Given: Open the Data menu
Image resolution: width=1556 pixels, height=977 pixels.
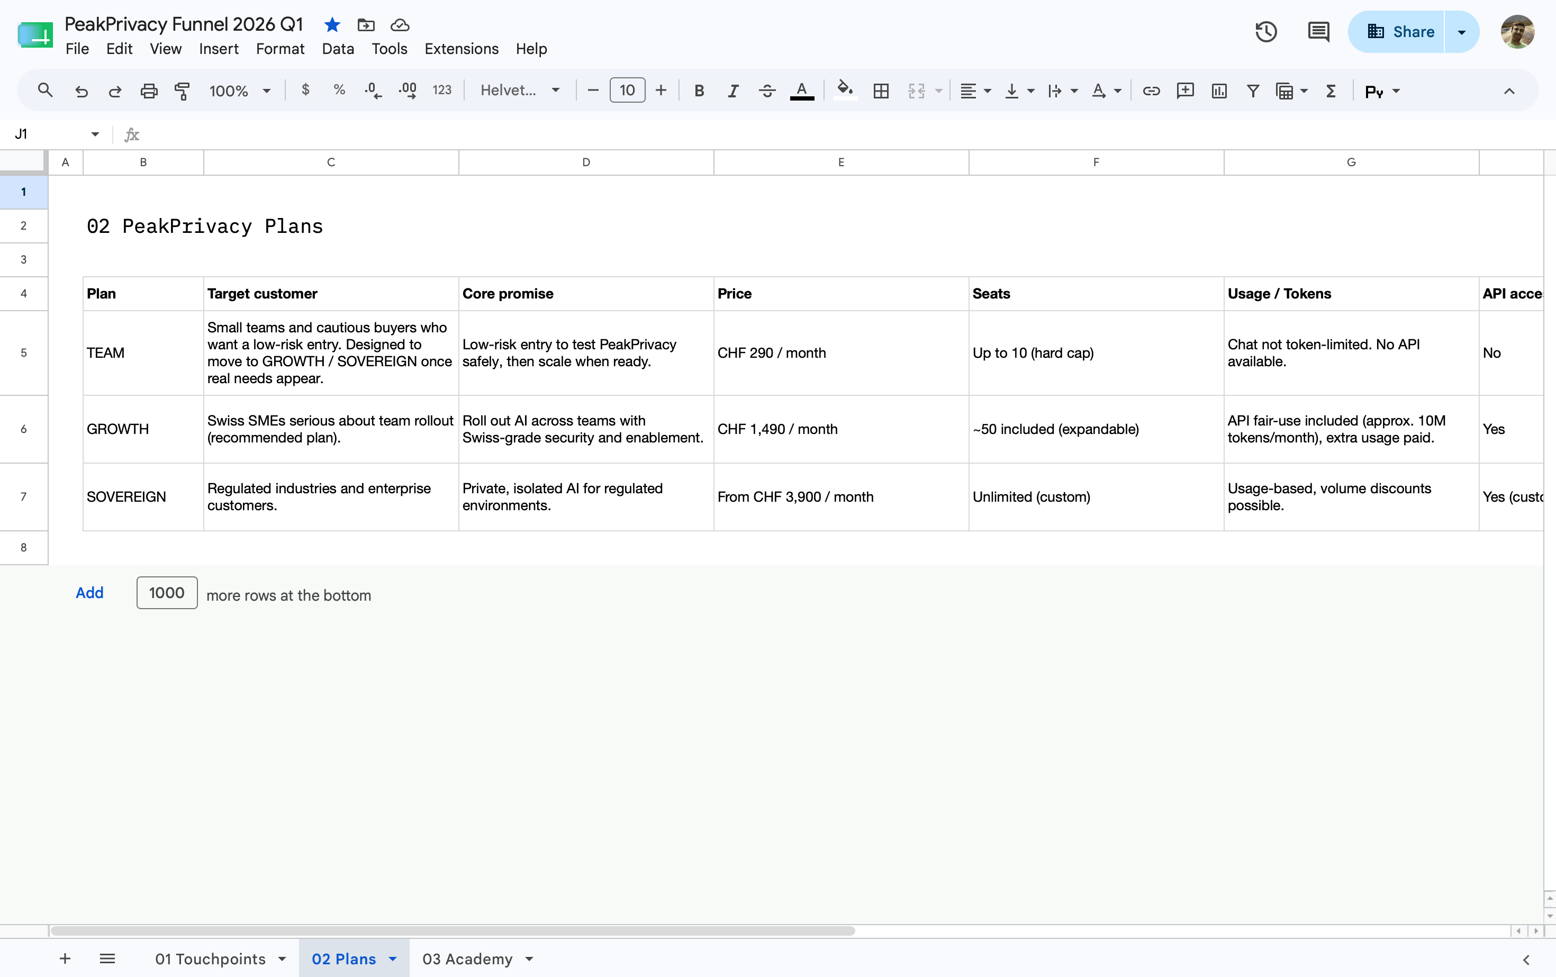Looking at the screenshot, I should [338, 49].
